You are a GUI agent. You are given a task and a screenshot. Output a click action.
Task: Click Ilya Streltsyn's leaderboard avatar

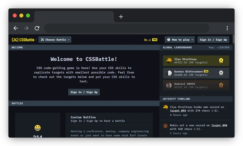click(x=169, y=61)
